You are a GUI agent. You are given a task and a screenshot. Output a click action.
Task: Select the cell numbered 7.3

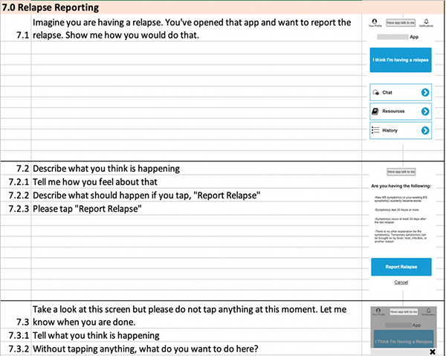pyautogui.click(x=16, y=315)
